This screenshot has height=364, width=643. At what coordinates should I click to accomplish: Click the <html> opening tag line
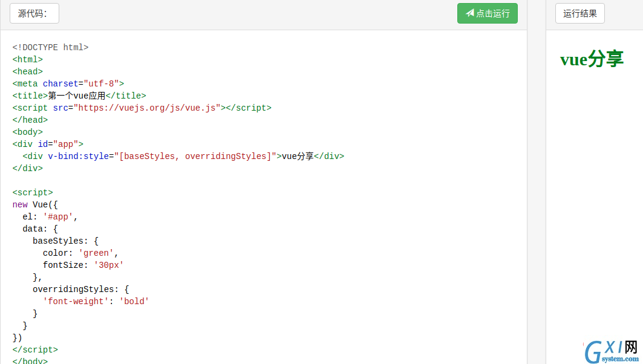pyautogui.click(x=27, y=59)
